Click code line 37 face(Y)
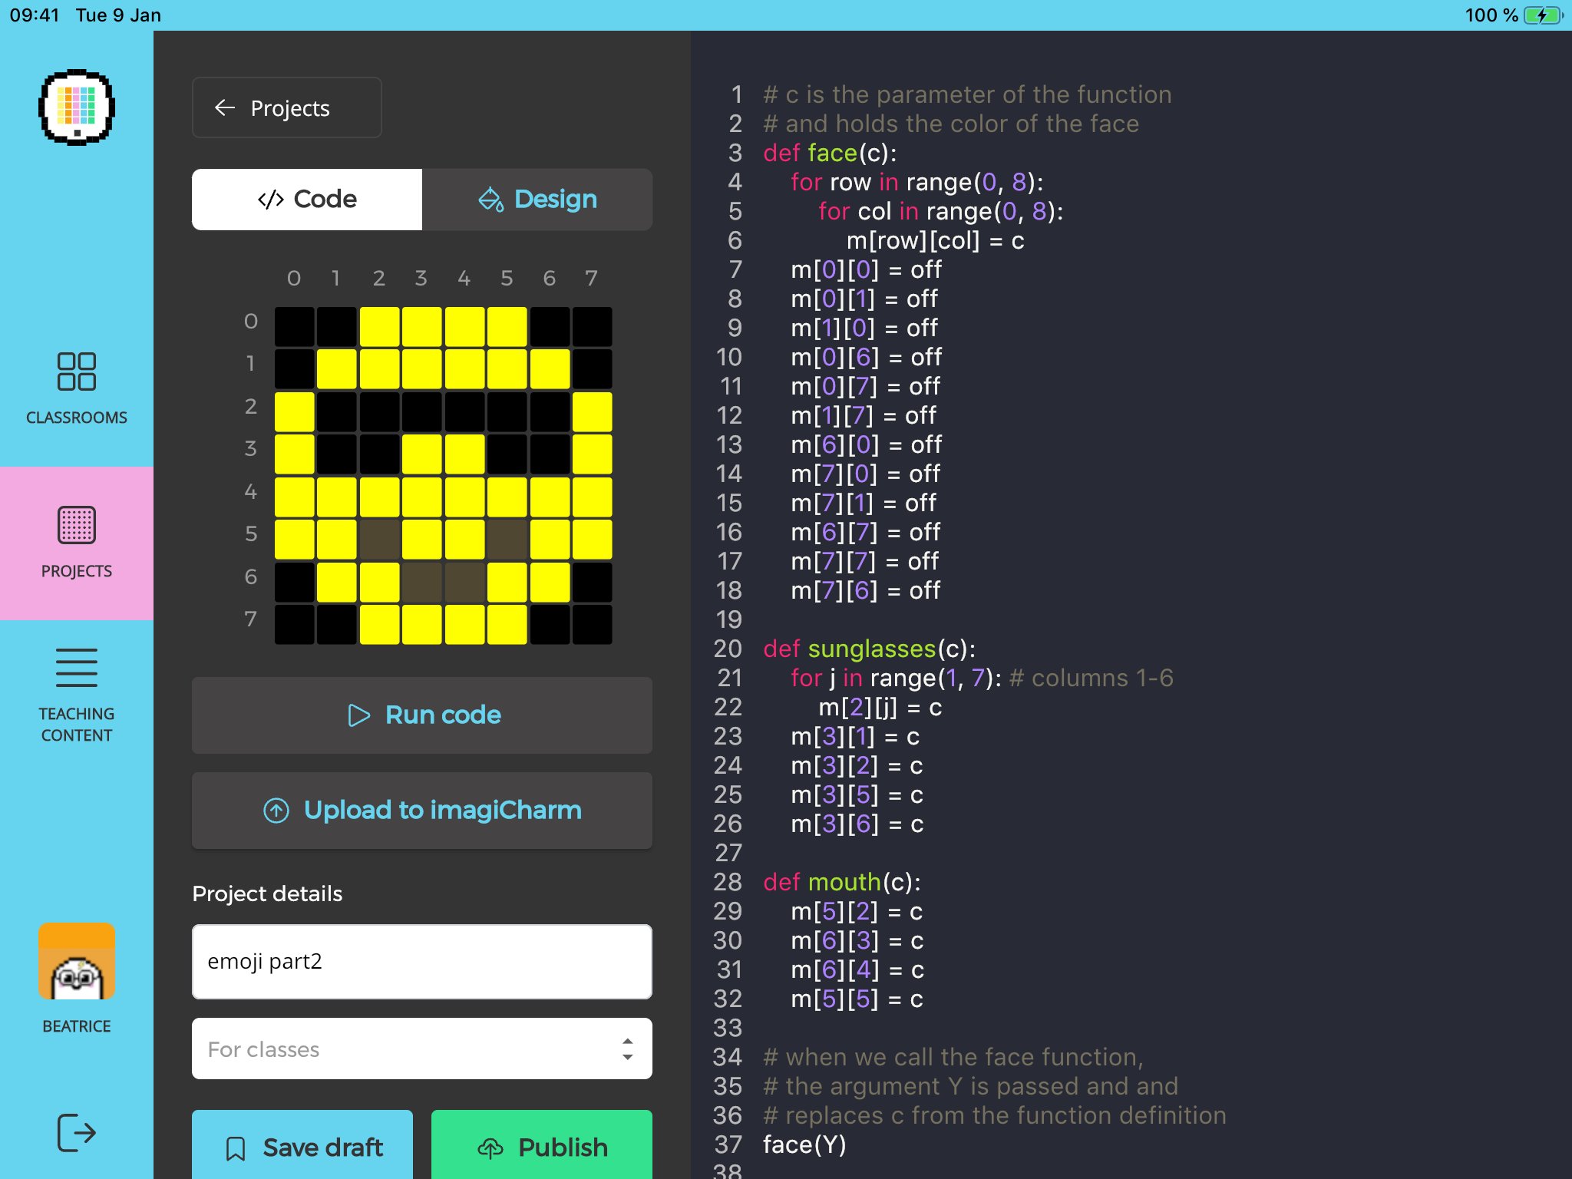The height and width of the screenshot is (1179, 1572). [x=804, y=1144]
